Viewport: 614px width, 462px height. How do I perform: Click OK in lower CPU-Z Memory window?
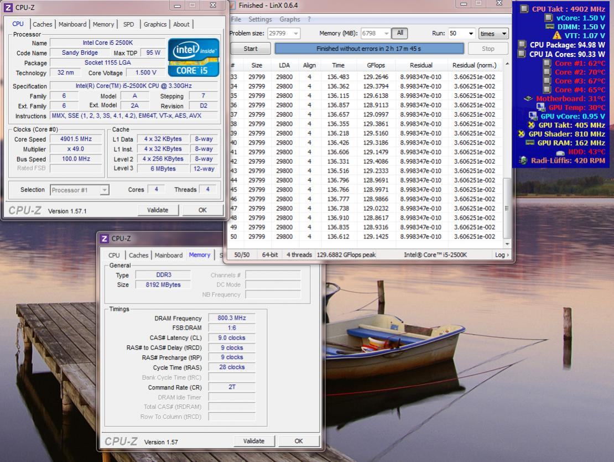pyautogui.click(x=299, y=441)
